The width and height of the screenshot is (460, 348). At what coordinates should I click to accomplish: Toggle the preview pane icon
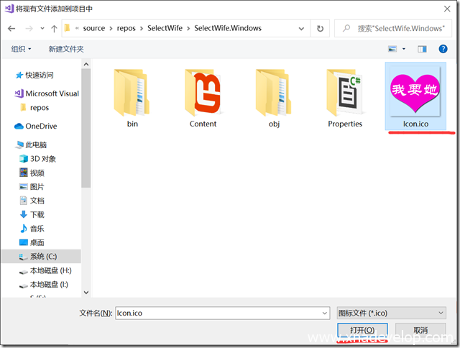[422, 49]
